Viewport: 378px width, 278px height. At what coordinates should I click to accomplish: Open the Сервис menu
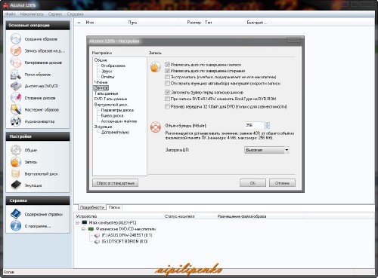click(55, 14)
